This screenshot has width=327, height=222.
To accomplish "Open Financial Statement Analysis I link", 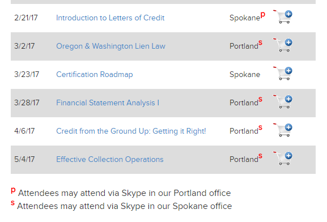I will click(x=108, y=103).
